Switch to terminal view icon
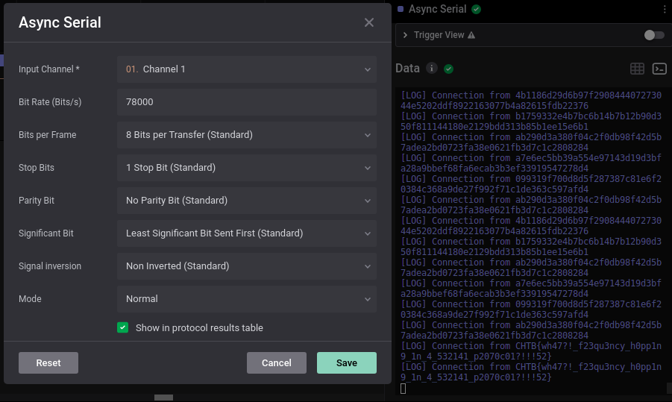This screenshot has width=672, height=402. coord(659,69)
